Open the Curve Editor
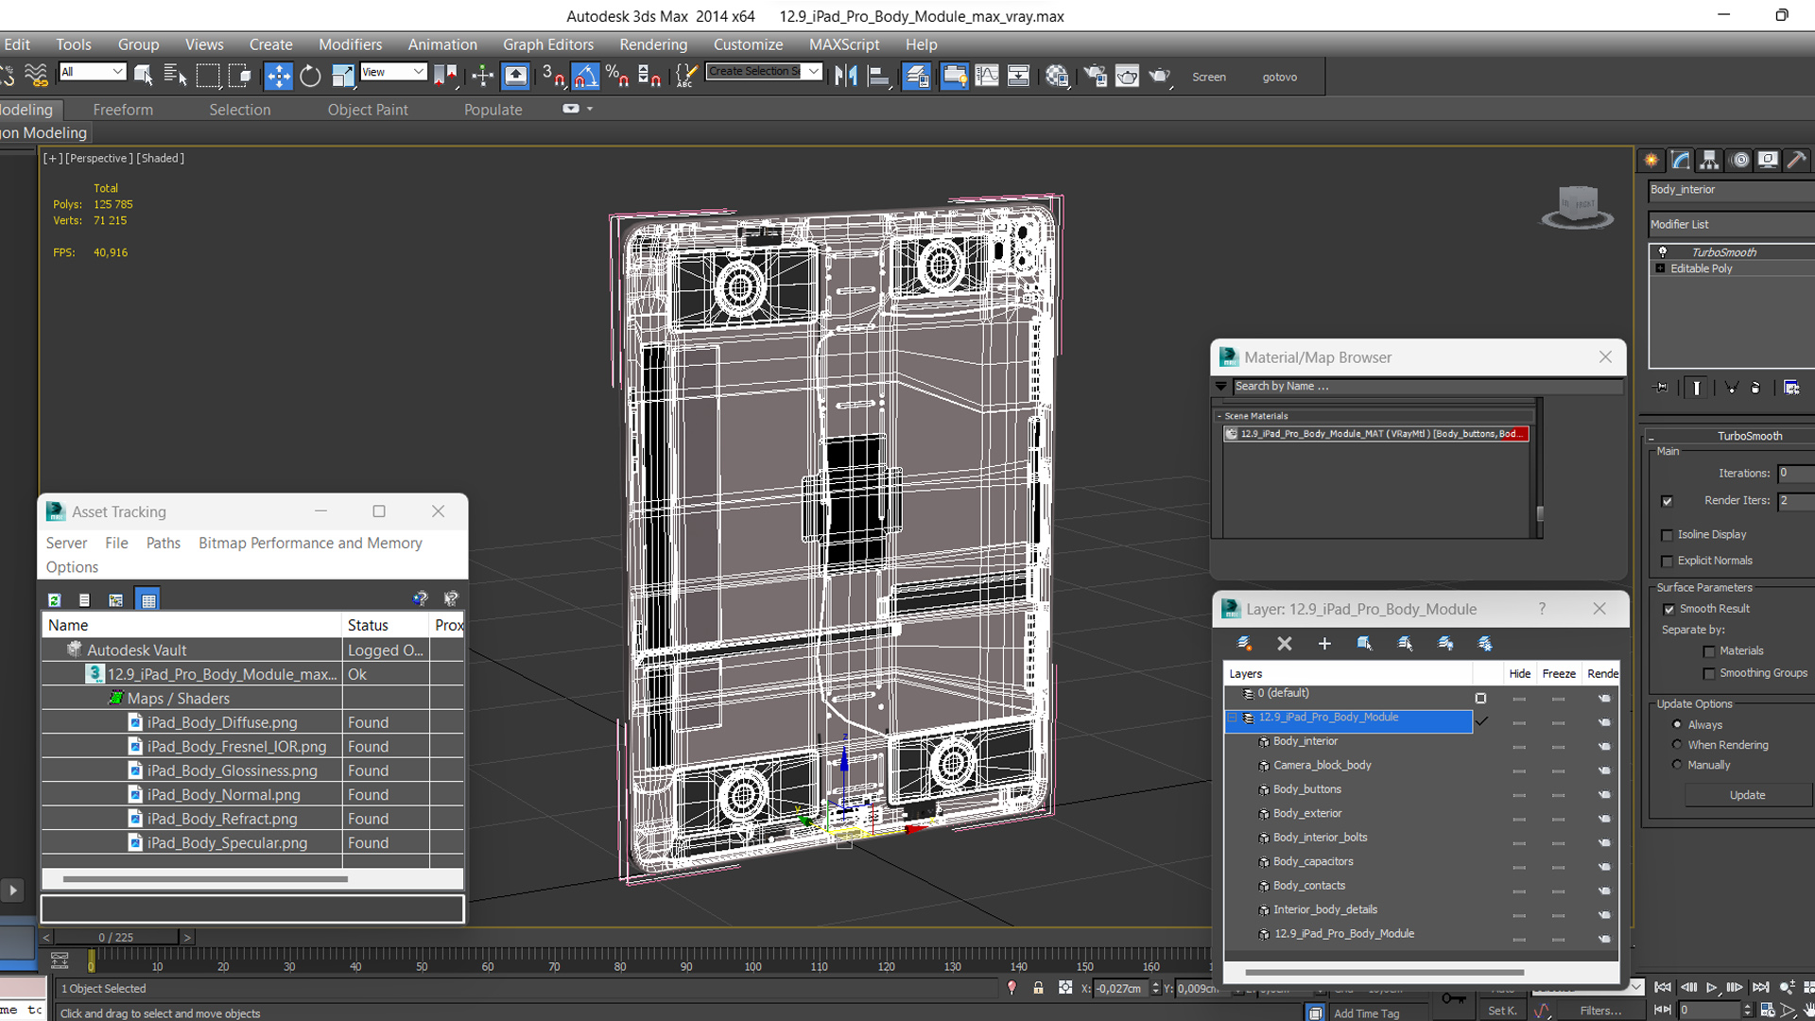The height and width of the screenshot is (1021, 1815). pyautogui.click(x=986, y=76)
